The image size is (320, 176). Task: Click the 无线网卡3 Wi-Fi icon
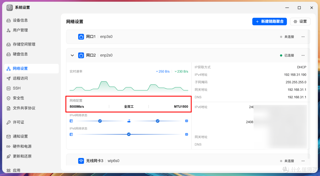click(81, 161)
